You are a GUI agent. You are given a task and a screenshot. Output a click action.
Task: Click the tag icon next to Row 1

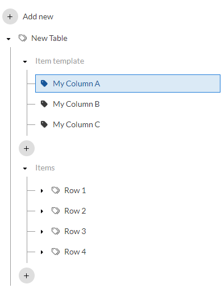pos(56,190)
